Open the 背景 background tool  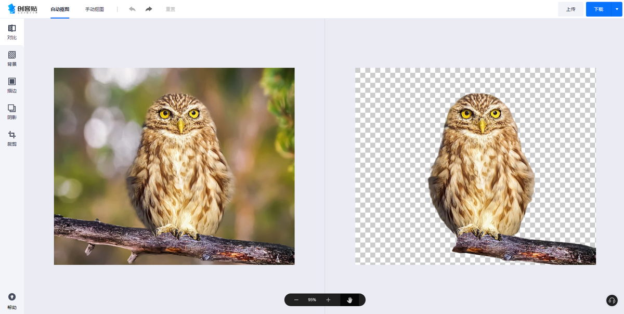(12, 58)
